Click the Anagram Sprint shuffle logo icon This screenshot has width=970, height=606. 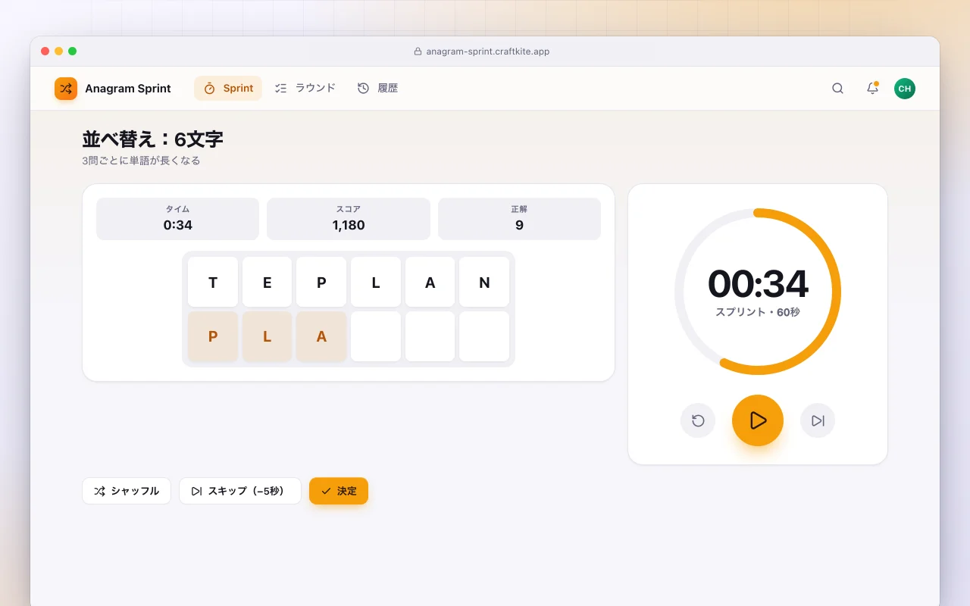click(x=66, y=89)
